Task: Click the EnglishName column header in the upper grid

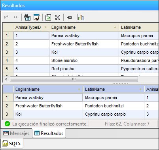Action: (84, 27)
